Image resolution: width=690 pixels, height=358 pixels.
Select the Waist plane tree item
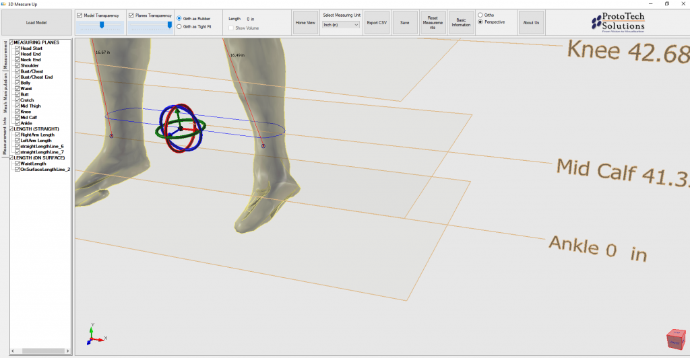click(x=26, y=88)
